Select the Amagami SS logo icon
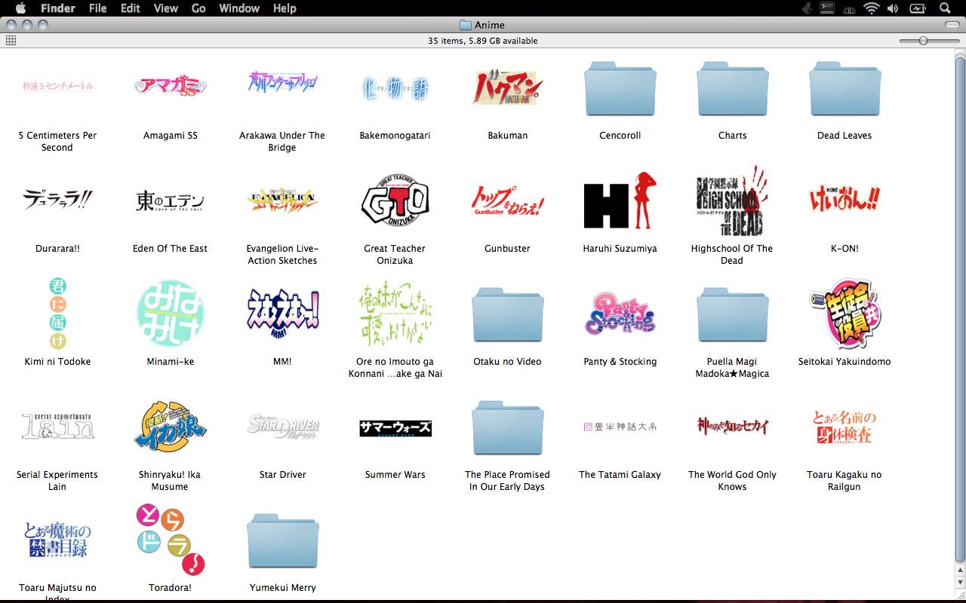 (171, 86)
